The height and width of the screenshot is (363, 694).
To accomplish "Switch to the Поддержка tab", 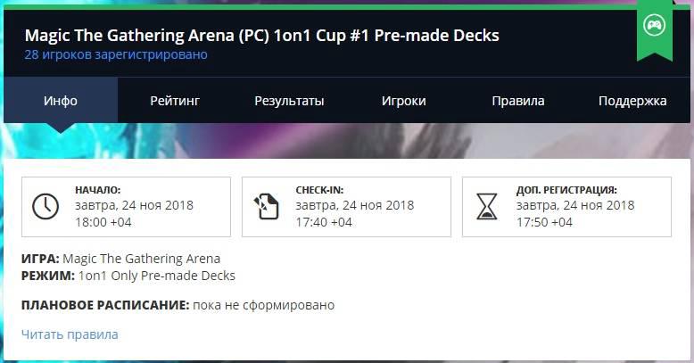I will pyautogui.click(x=632, y=101).
